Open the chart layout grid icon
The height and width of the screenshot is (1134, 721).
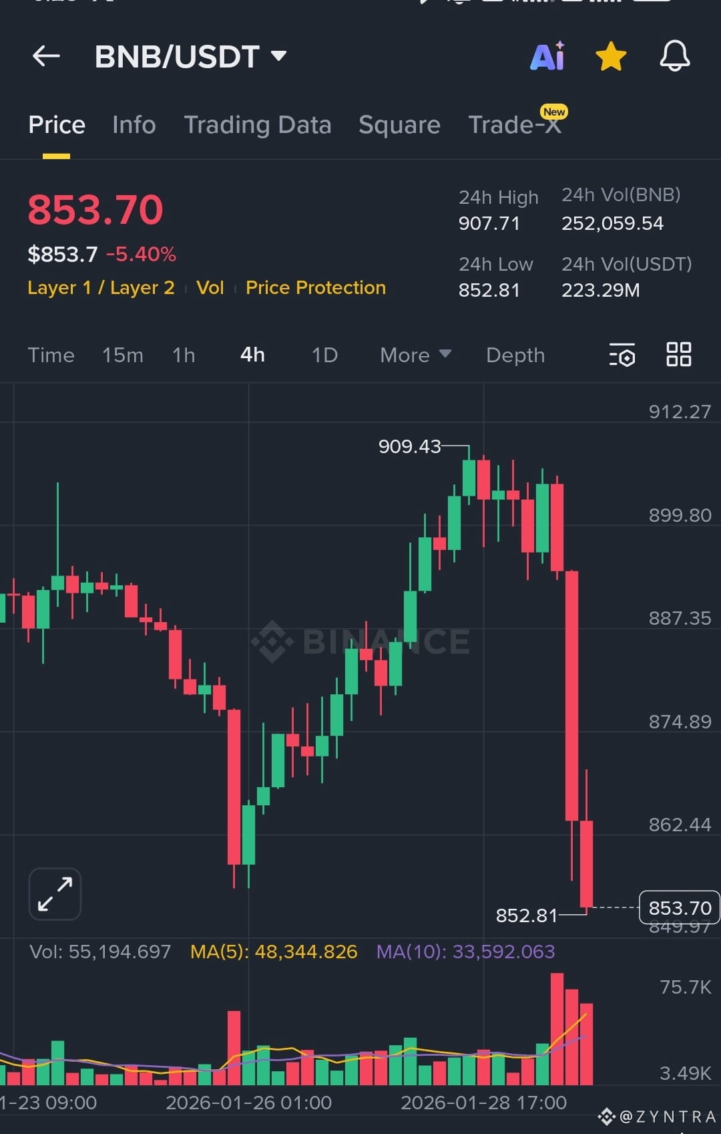(678, 356)
